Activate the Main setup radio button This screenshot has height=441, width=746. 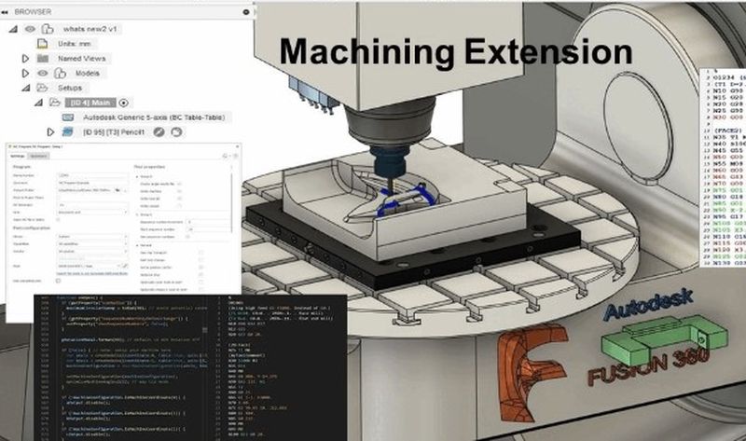click(x=124, y=103)
